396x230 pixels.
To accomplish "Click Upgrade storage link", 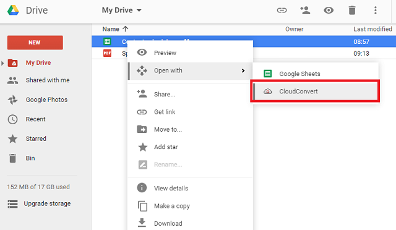I will [x=47, y=203].
